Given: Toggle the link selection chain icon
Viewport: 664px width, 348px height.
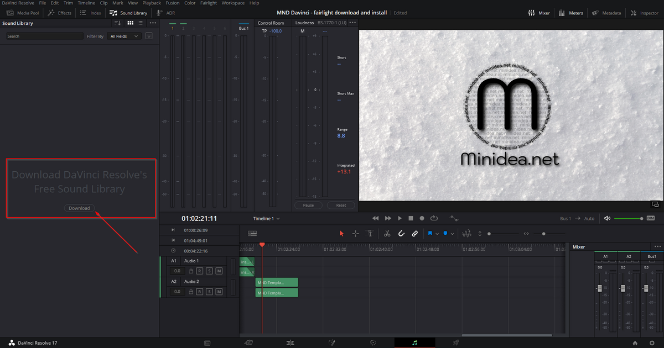Looking at the screenshot, I should pyautogui.click(x=415, y=234).
